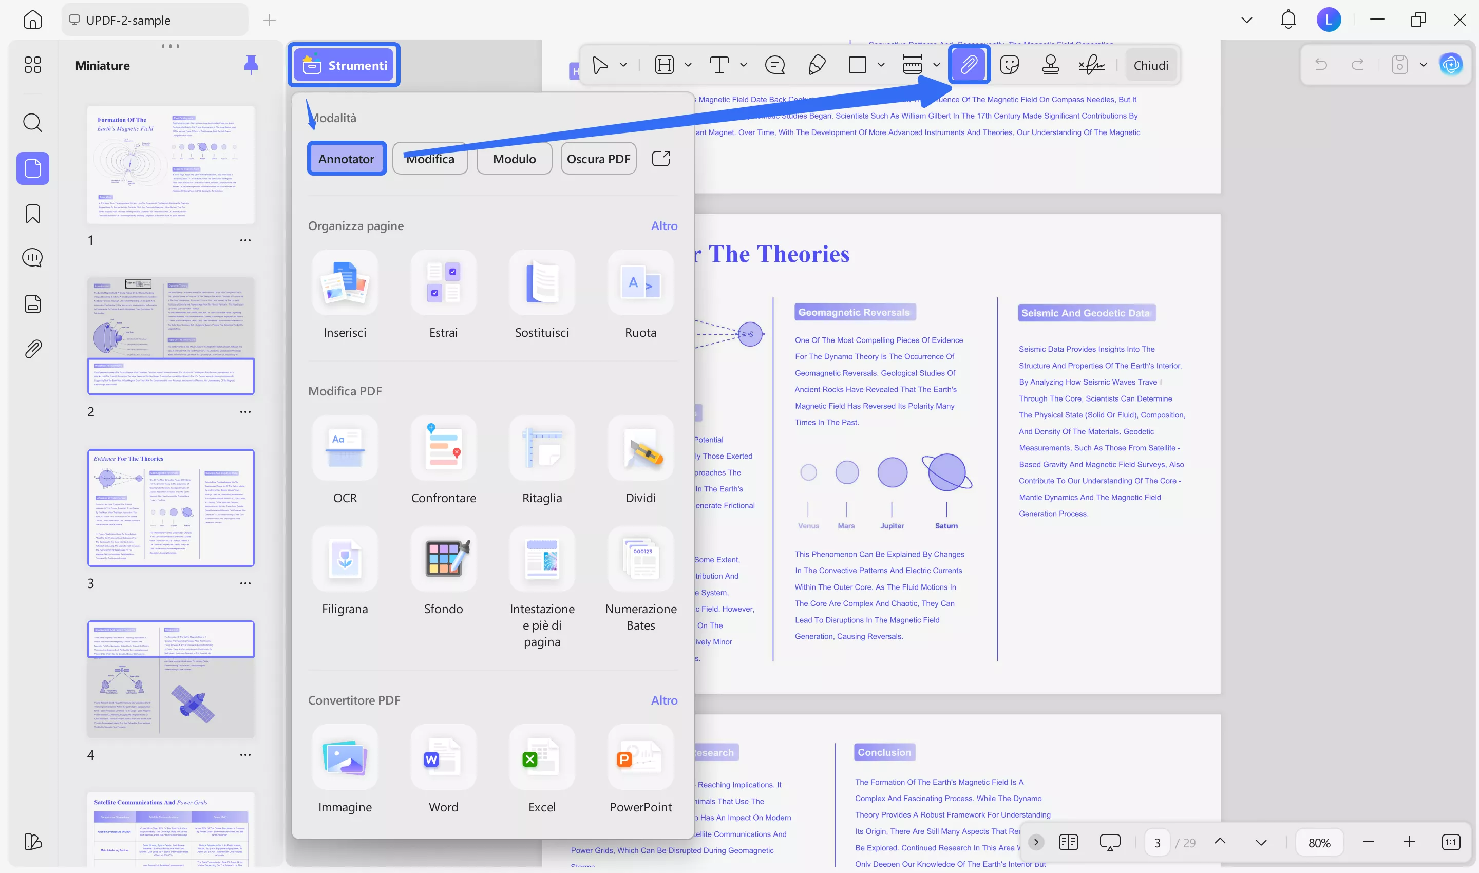Image resolution: width=1479 pixels, height=873 pixels.
Task: Expand the text tool dropdown arrow
Action: (744, 65)
